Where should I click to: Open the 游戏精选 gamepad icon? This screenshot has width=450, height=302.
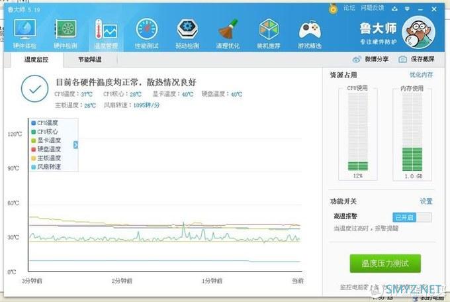[x=310, y=33]
